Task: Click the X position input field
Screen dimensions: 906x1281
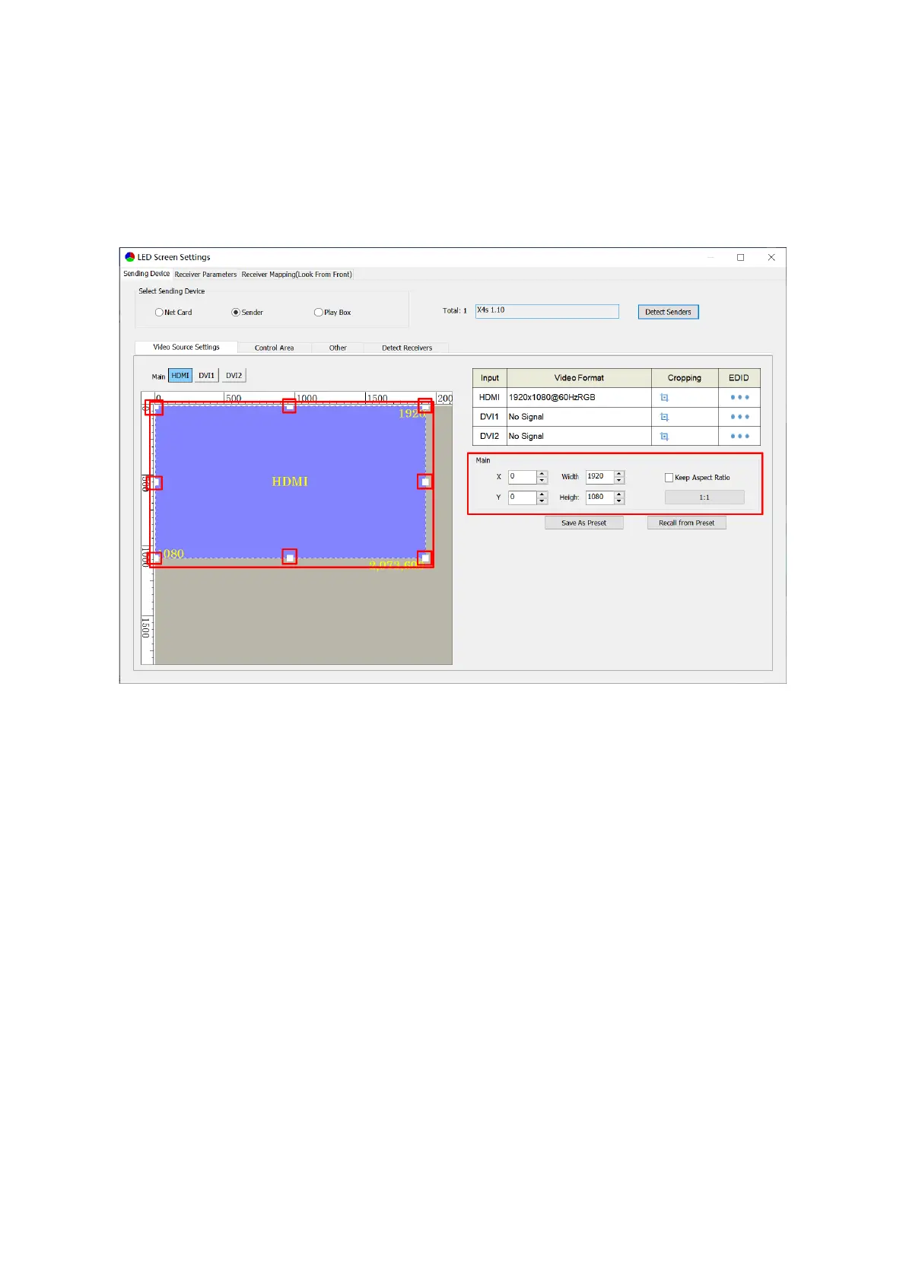Action: 523,477
